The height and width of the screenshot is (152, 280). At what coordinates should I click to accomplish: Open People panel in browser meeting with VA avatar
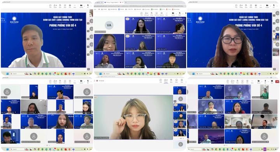(x=147, y=14)
